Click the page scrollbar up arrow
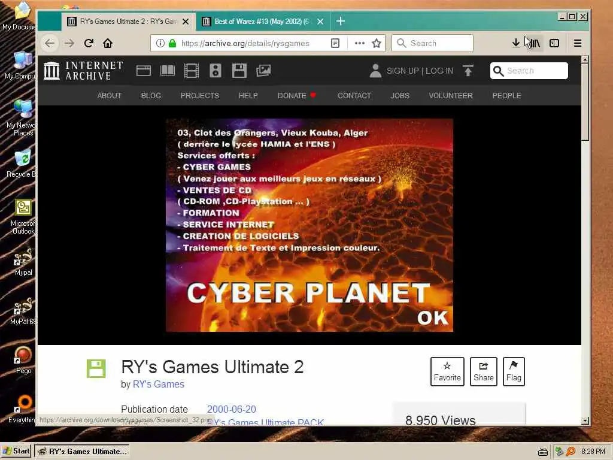Viewport: 613px width, 460px height. (585, 59)
